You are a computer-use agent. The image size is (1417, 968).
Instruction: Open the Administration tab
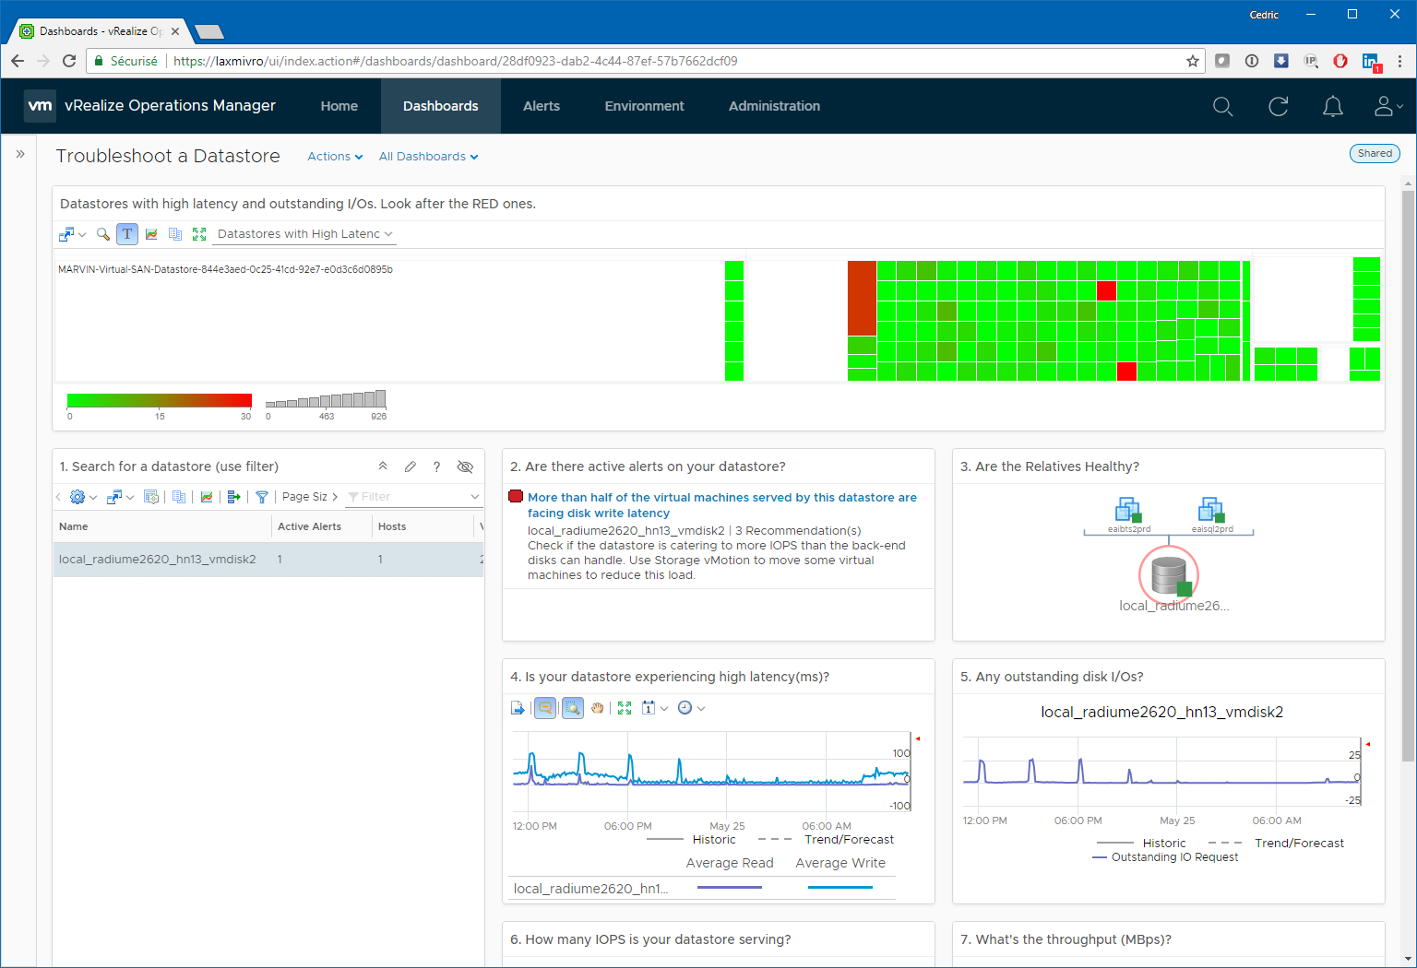pos(774,106)
